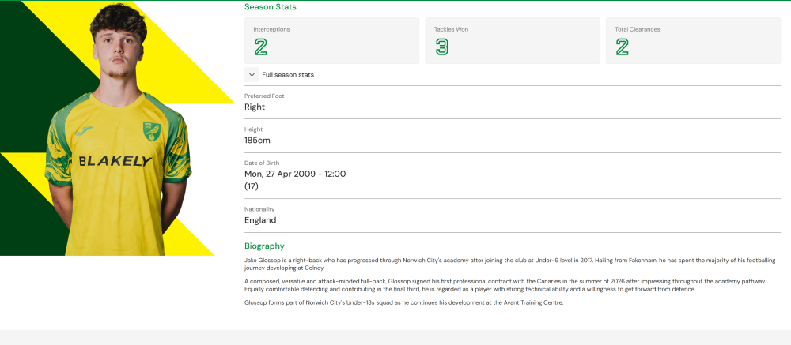Screen dimensions: 791x345
Task: Select the Total Clearances stat card
Action: click(x=693, y=41)
